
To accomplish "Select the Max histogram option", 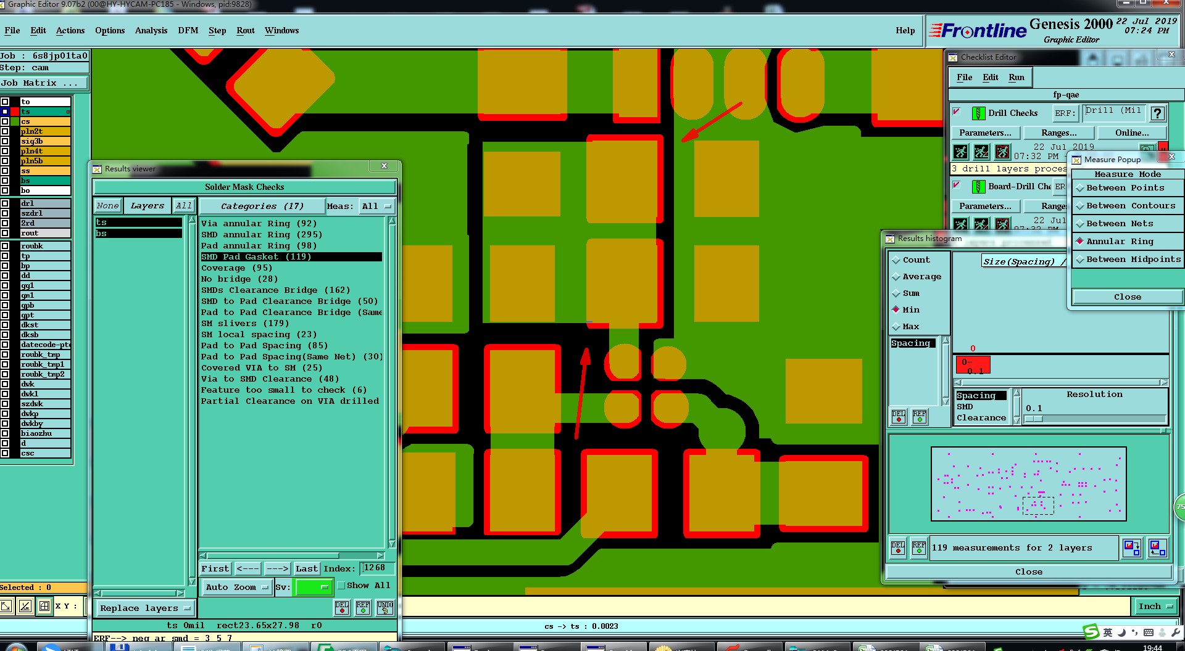I will 905,327.
